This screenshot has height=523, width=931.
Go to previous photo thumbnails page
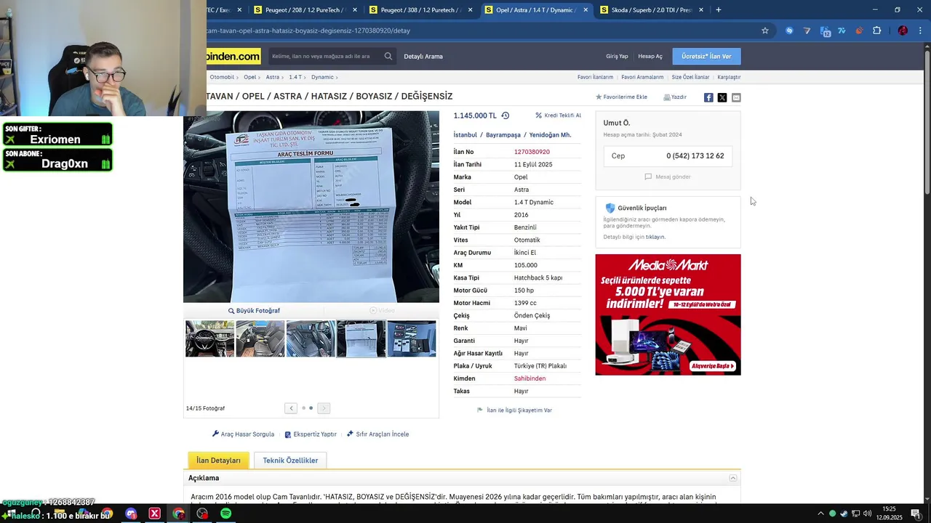[291, 408]
